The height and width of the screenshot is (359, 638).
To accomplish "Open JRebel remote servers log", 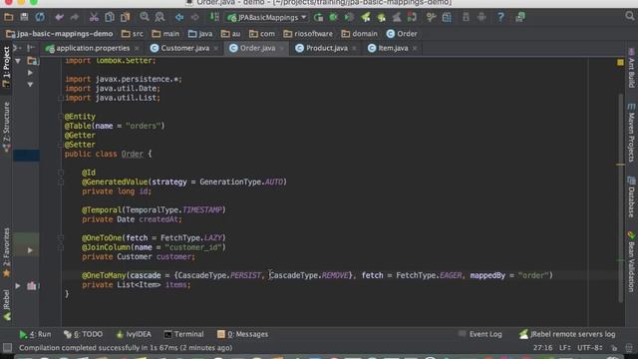I will [567, 335].
